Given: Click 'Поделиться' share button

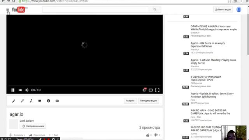Looking at the screenshot, I should (x=37, y=135).
